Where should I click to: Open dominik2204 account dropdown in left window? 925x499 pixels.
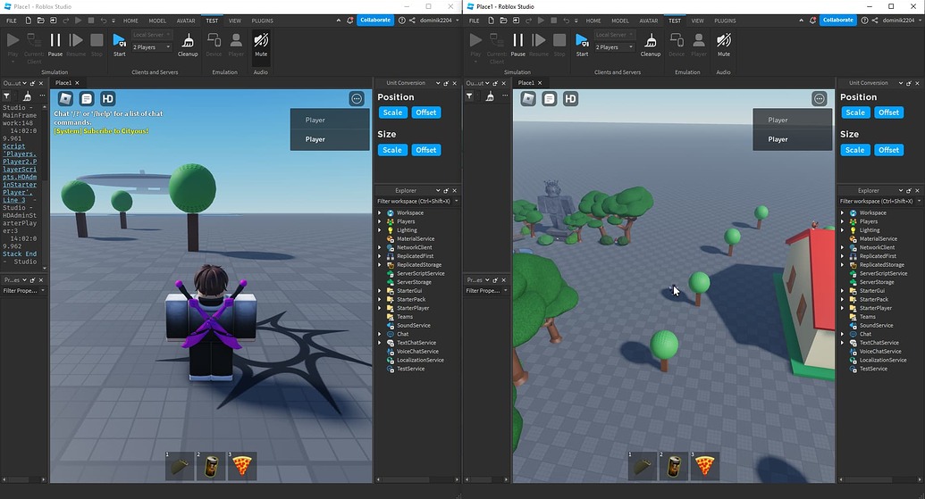[440, 20]
